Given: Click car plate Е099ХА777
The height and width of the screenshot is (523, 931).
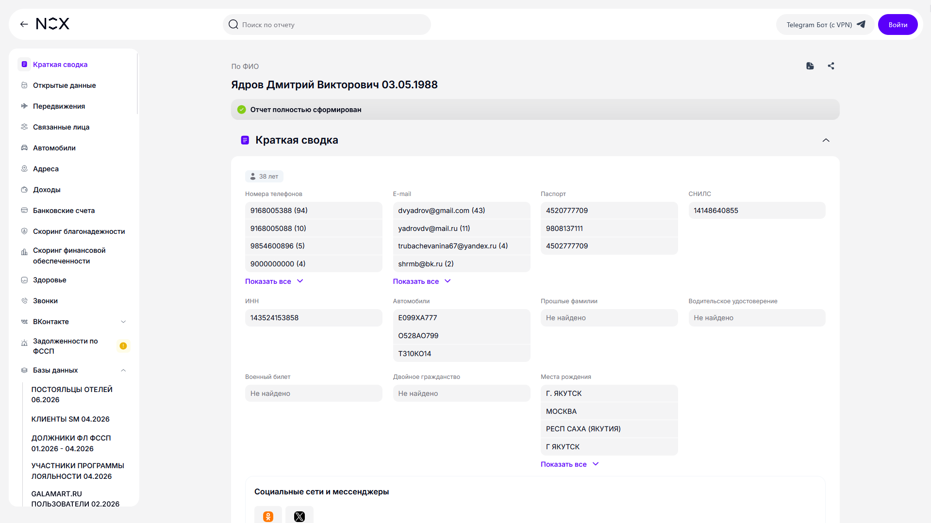Looking at the screenshot, I should (462, 318).
